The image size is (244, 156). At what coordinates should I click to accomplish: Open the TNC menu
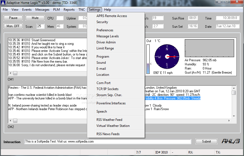[x=81, y=10]
